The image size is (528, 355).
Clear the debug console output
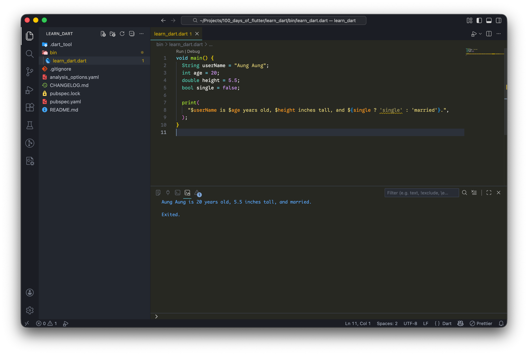click(474, 193)
